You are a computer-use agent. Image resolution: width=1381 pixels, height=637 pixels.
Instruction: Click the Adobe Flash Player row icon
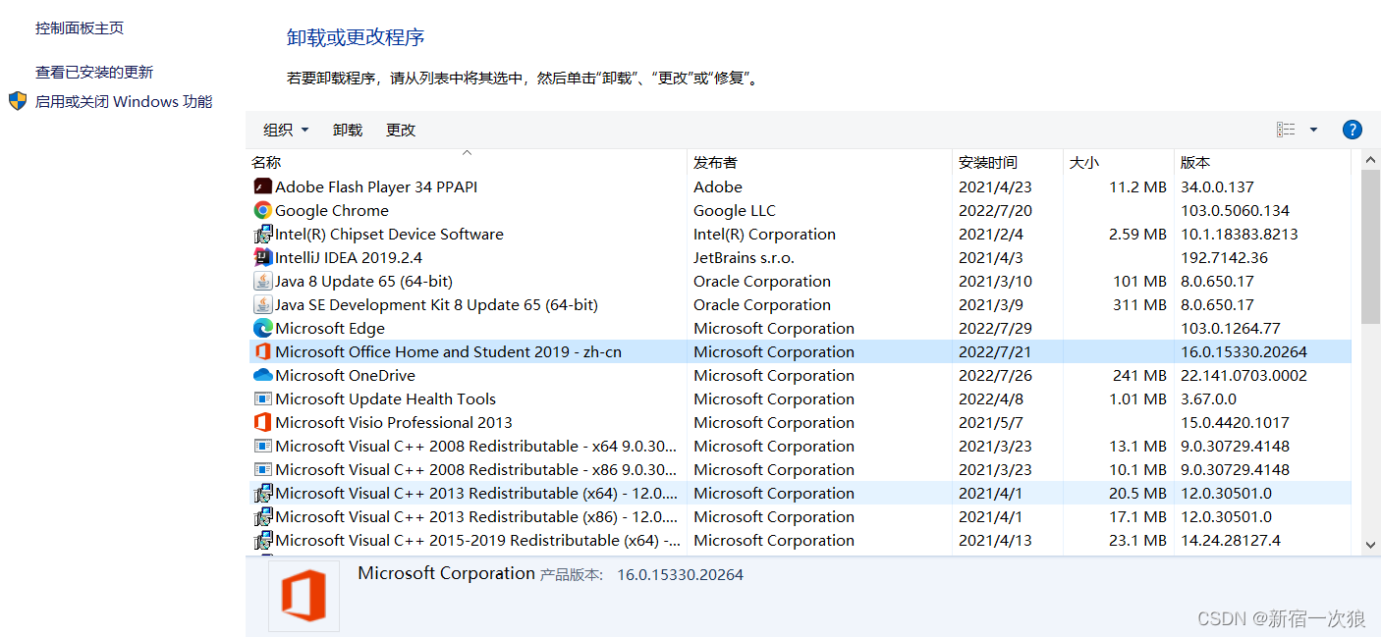[x=262, y=186]
